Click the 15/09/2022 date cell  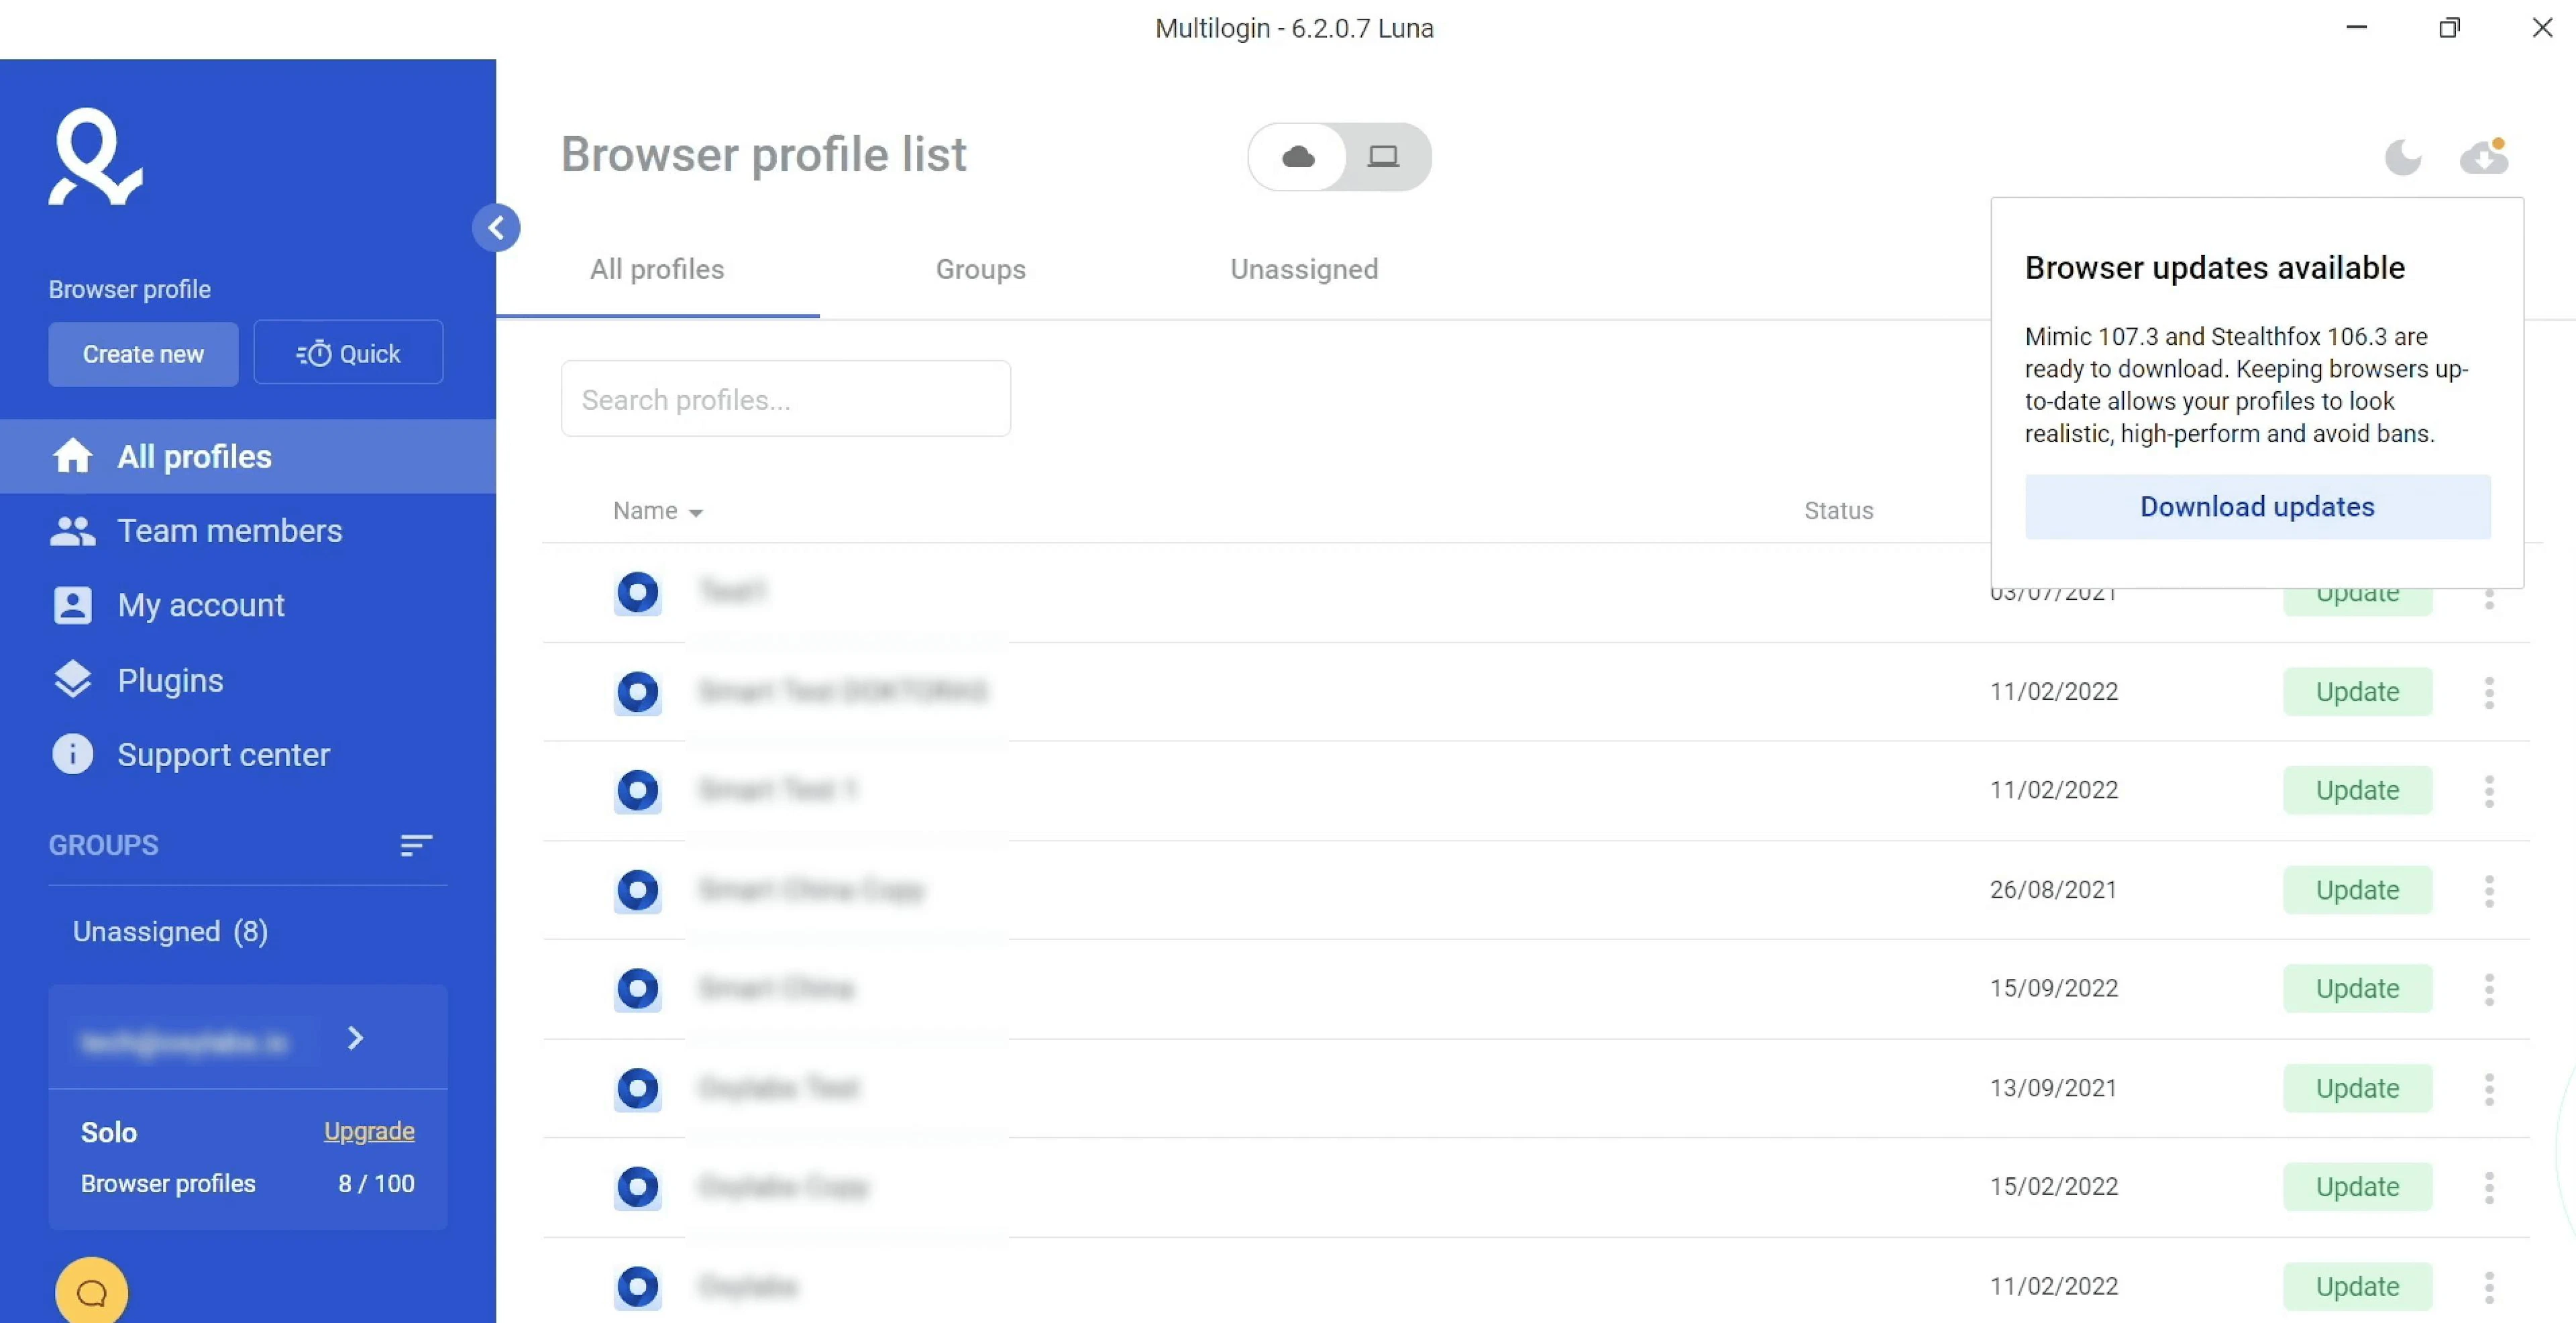[2053, 988]
